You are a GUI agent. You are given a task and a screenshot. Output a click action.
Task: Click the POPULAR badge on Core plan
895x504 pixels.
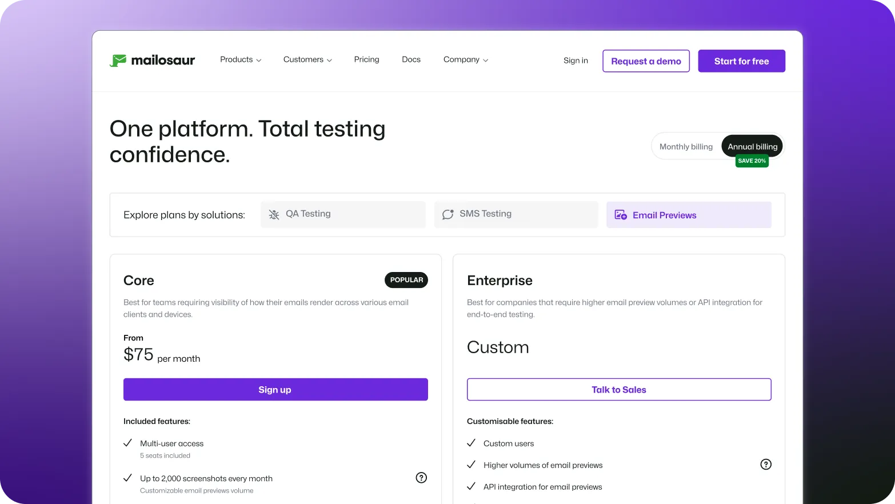coord(406,280)
